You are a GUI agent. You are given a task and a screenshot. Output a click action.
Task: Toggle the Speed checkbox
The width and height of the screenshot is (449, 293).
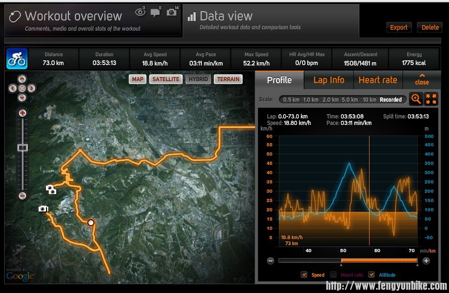coord(304,274)
